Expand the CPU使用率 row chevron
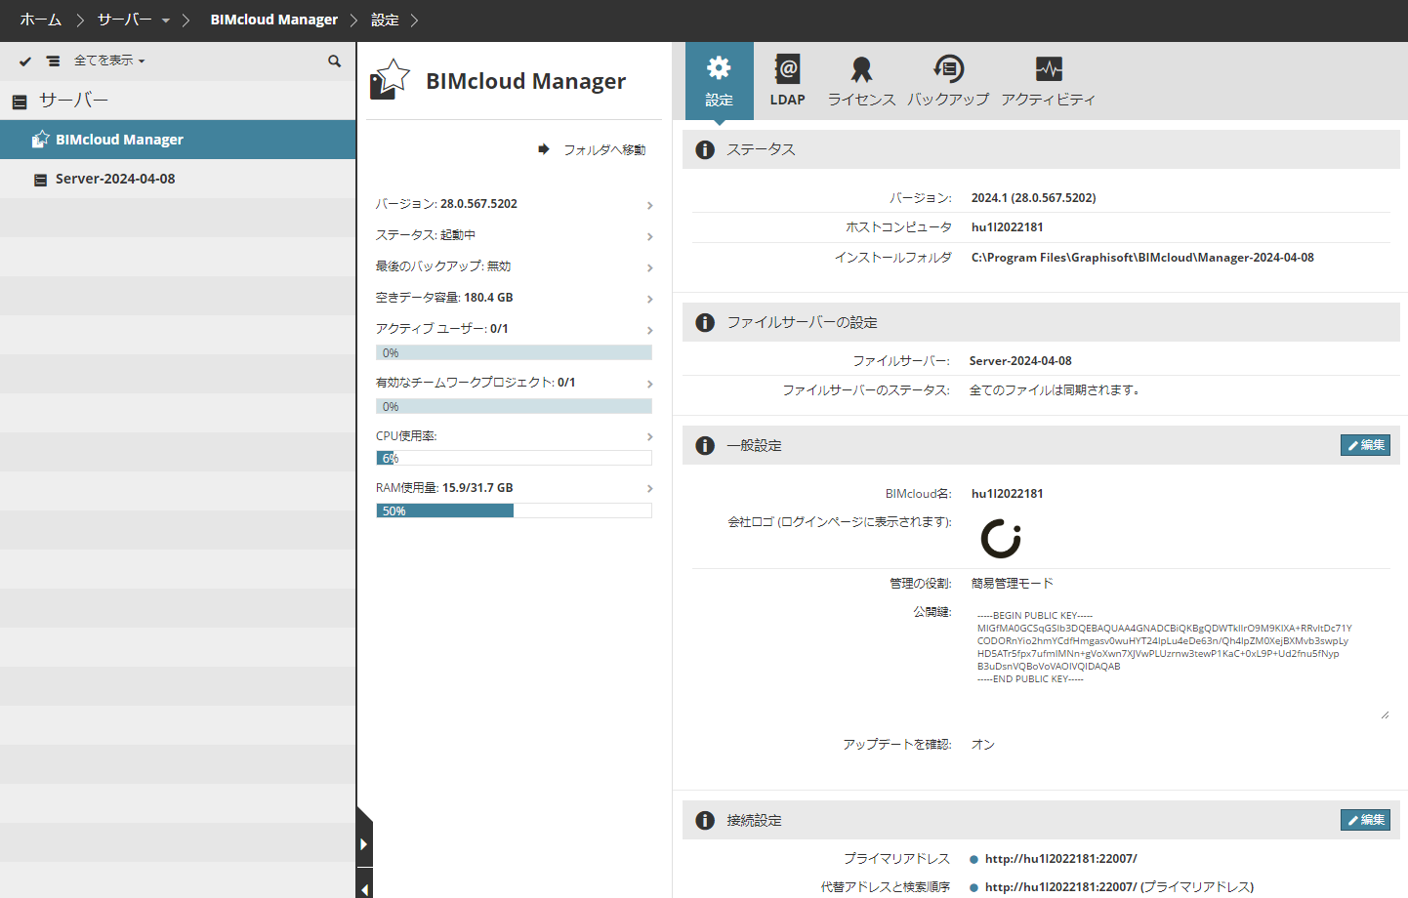The image size is (1408, 898). point(649,436)
